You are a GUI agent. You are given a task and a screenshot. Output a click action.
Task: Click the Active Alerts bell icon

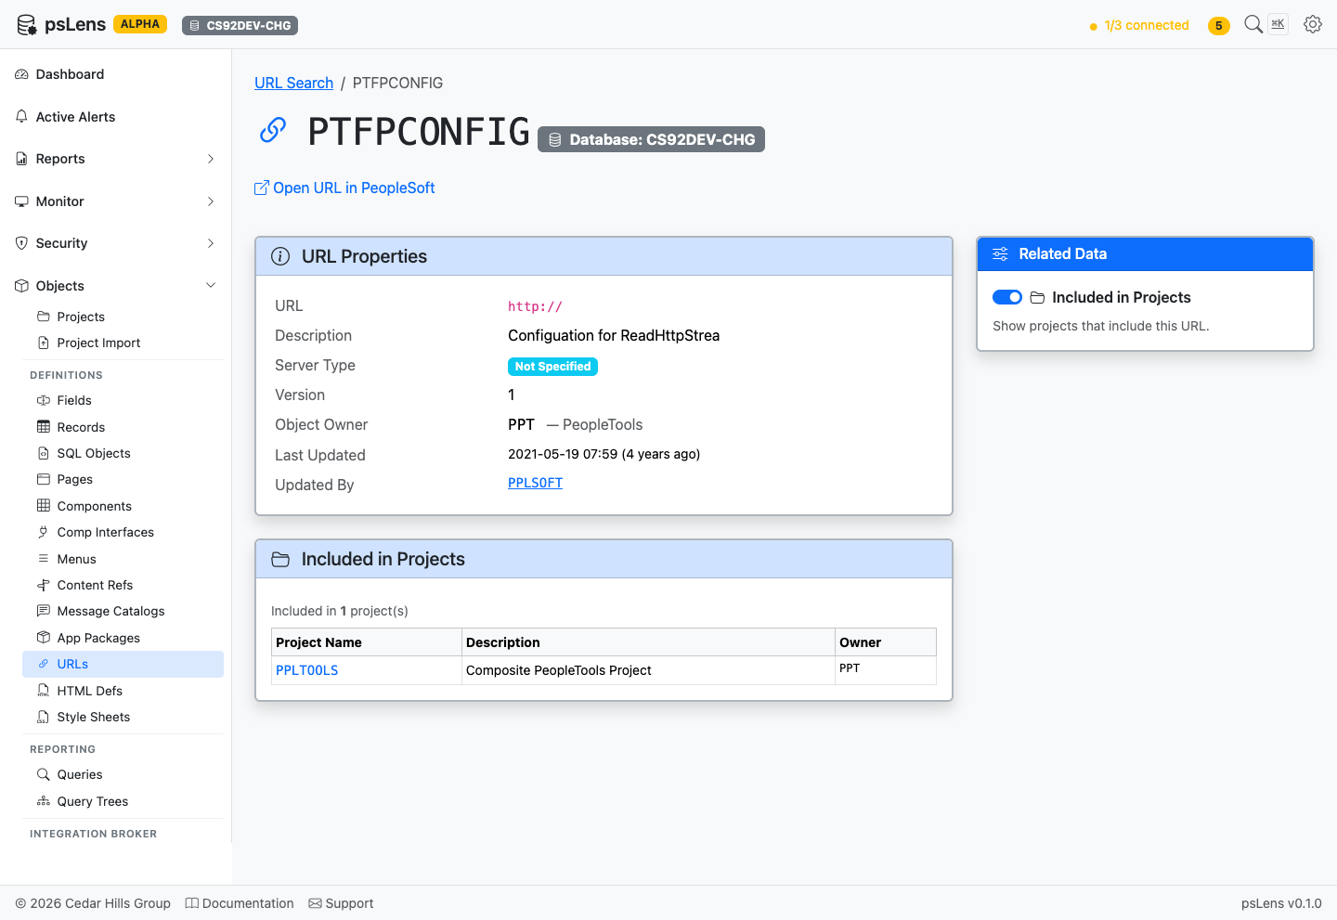click(22, 117)
